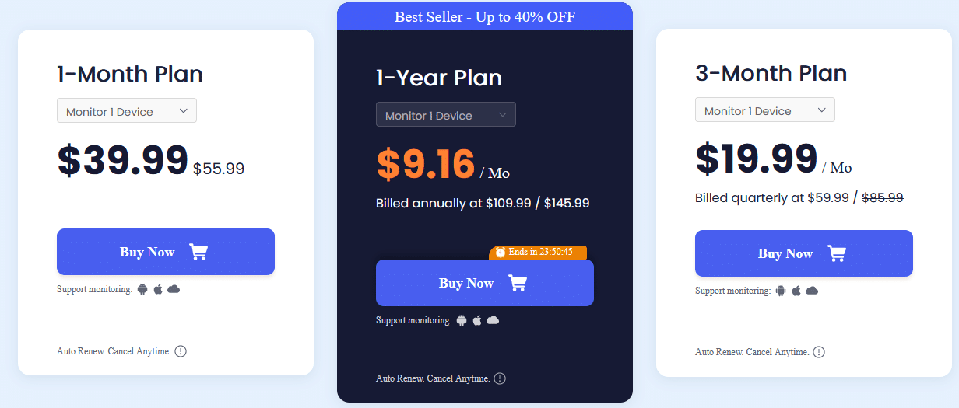Buy the 1-Year Plan now
Viewport: 959px width, 408px height.
tap(485, 283)
